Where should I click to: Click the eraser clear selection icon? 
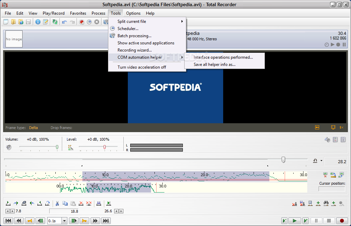(x=24, y=203)
